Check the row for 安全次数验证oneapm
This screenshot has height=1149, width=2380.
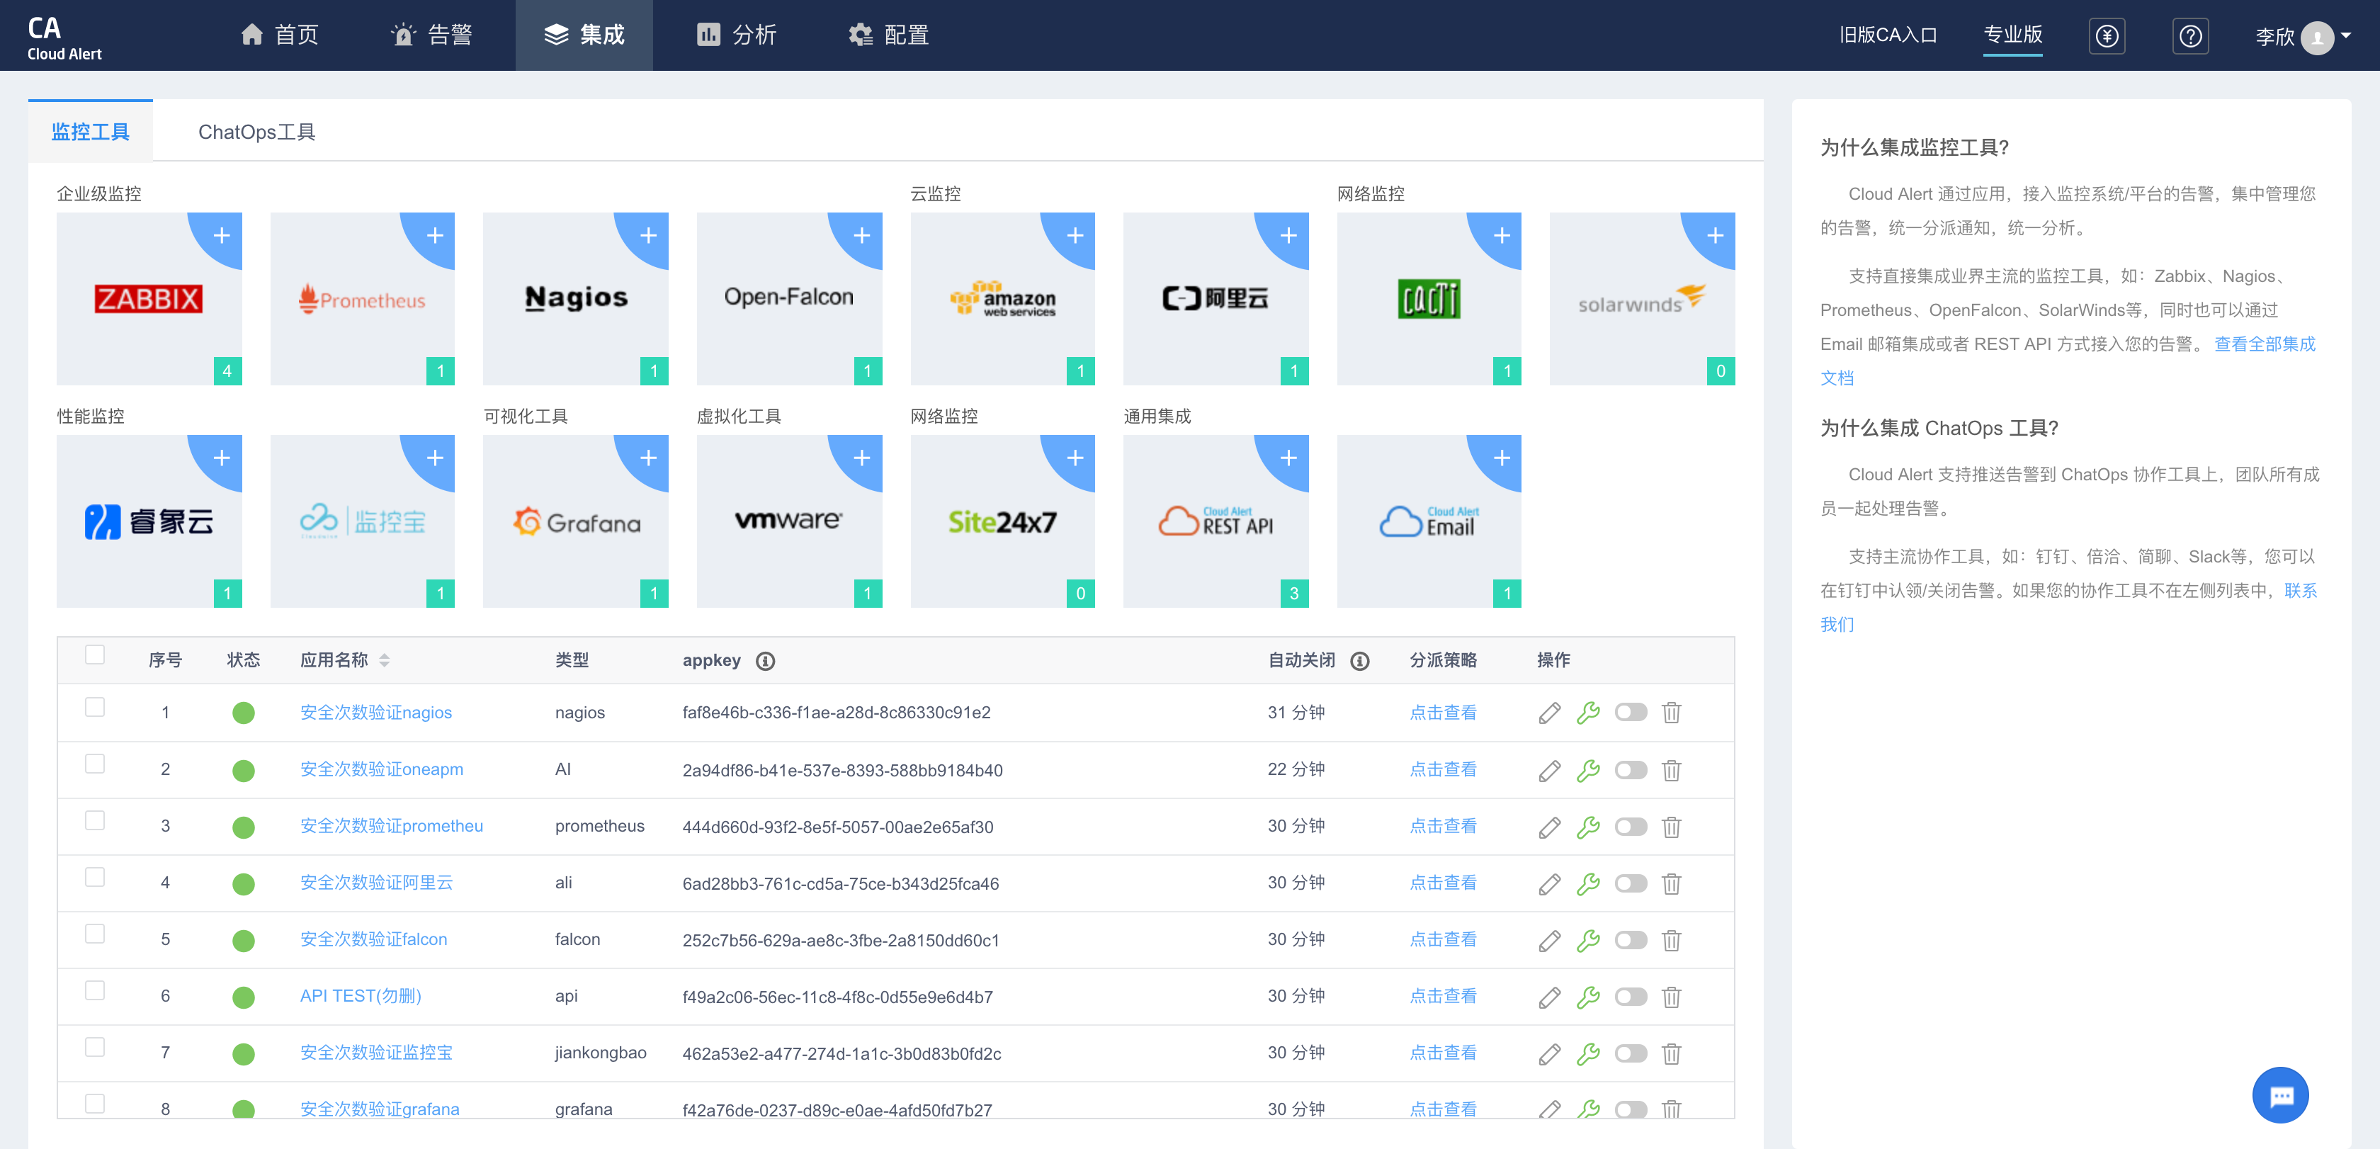[94, 765]
